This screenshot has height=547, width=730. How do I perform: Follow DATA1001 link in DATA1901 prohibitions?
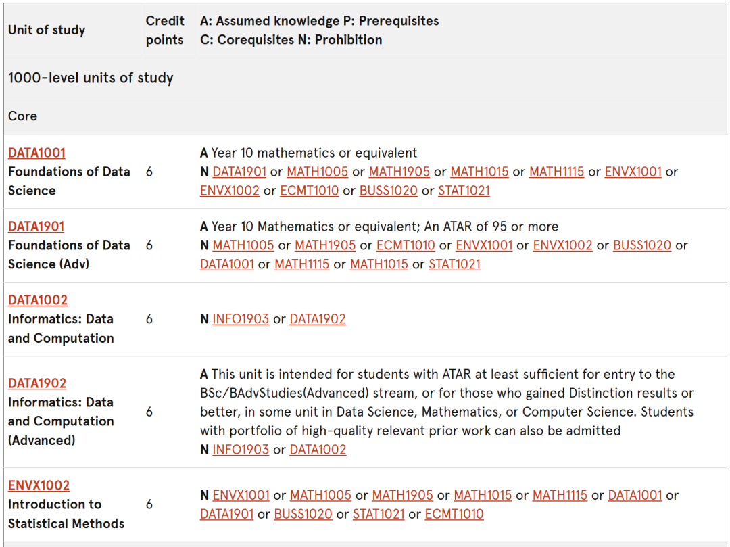click(x=227, y=264)
